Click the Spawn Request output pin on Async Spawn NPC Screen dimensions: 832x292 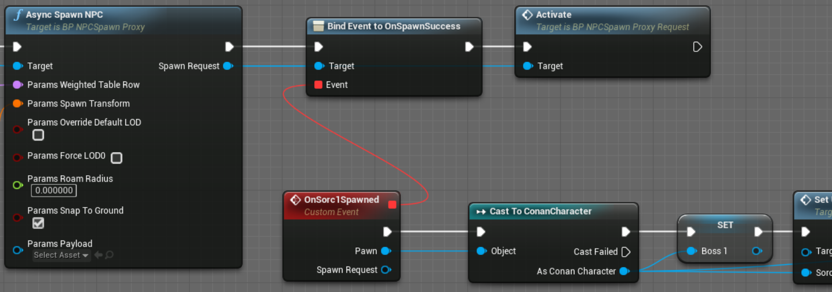(x=228, y=66)
